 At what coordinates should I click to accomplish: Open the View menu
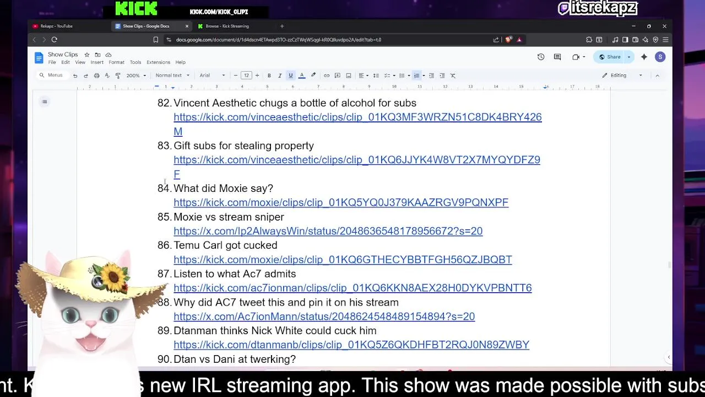tap(80, 62)
